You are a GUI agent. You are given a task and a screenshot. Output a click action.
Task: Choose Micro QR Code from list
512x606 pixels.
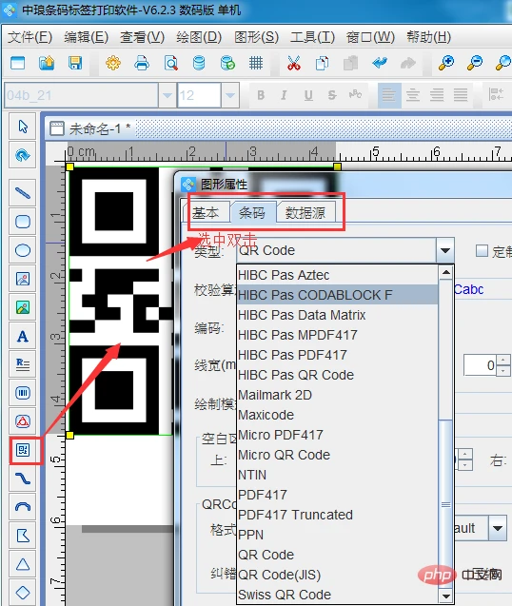point(337,455)
